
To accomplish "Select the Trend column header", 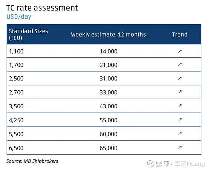I will pos(180,35).
